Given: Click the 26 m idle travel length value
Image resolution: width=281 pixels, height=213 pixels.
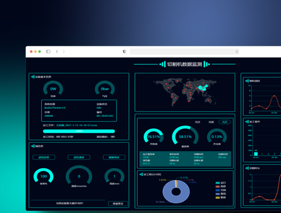Looking at the screenshot, I should pos(196,163).
